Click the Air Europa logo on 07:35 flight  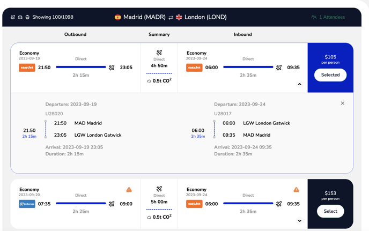[27, 204]
